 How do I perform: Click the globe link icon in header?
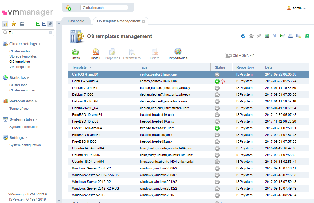[267, 36]
